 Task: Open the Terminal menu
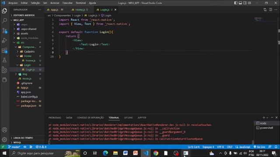80,3
